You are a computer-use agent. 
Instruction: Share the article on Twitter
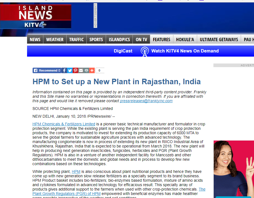(70, 70)
